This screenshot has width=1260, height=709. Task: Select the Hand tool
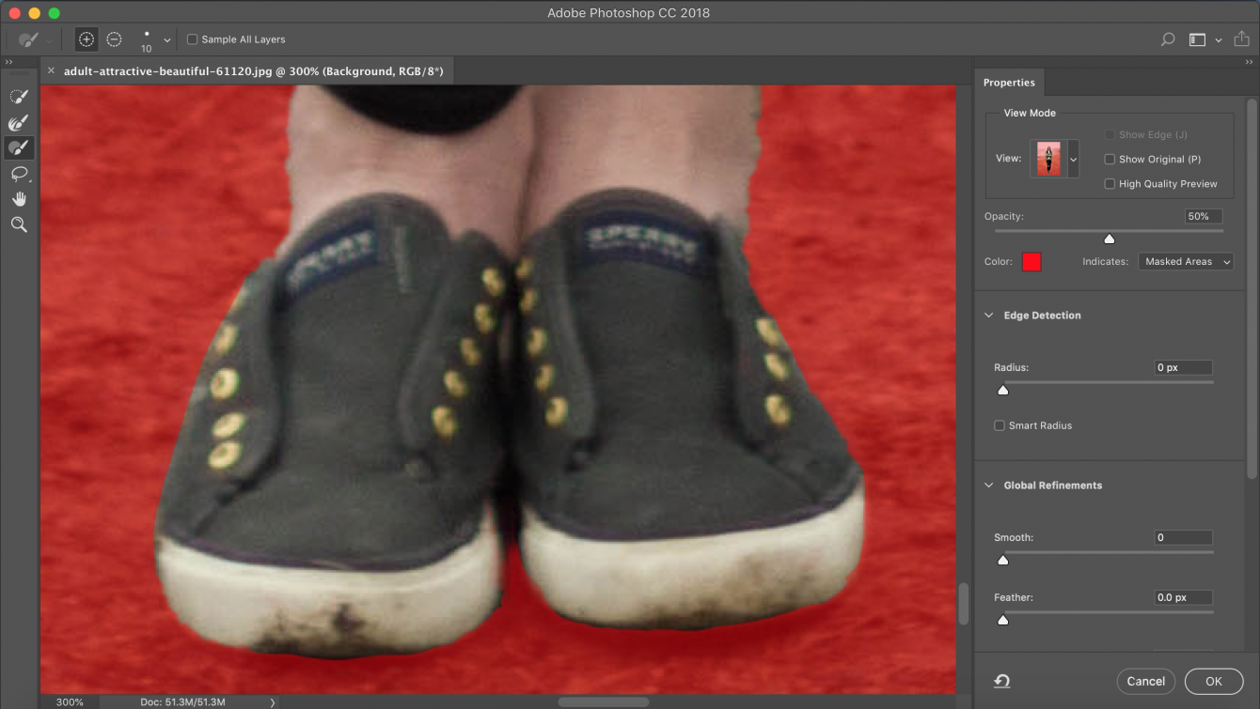click(19, 199)
